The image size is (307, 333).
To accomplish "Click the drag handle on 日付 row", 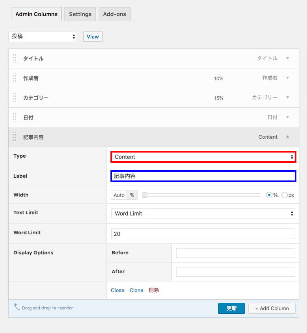I will (15, 117).
